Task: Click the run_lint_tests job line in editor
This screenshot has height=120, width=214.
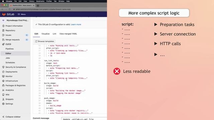Action: (51, 61)
